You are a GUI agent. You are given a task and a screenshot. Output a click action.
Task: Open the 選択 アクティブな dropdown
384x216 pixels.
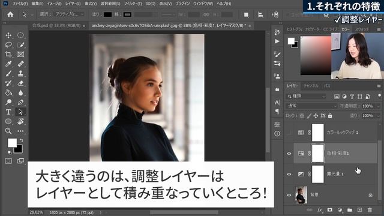pos(69,14)
